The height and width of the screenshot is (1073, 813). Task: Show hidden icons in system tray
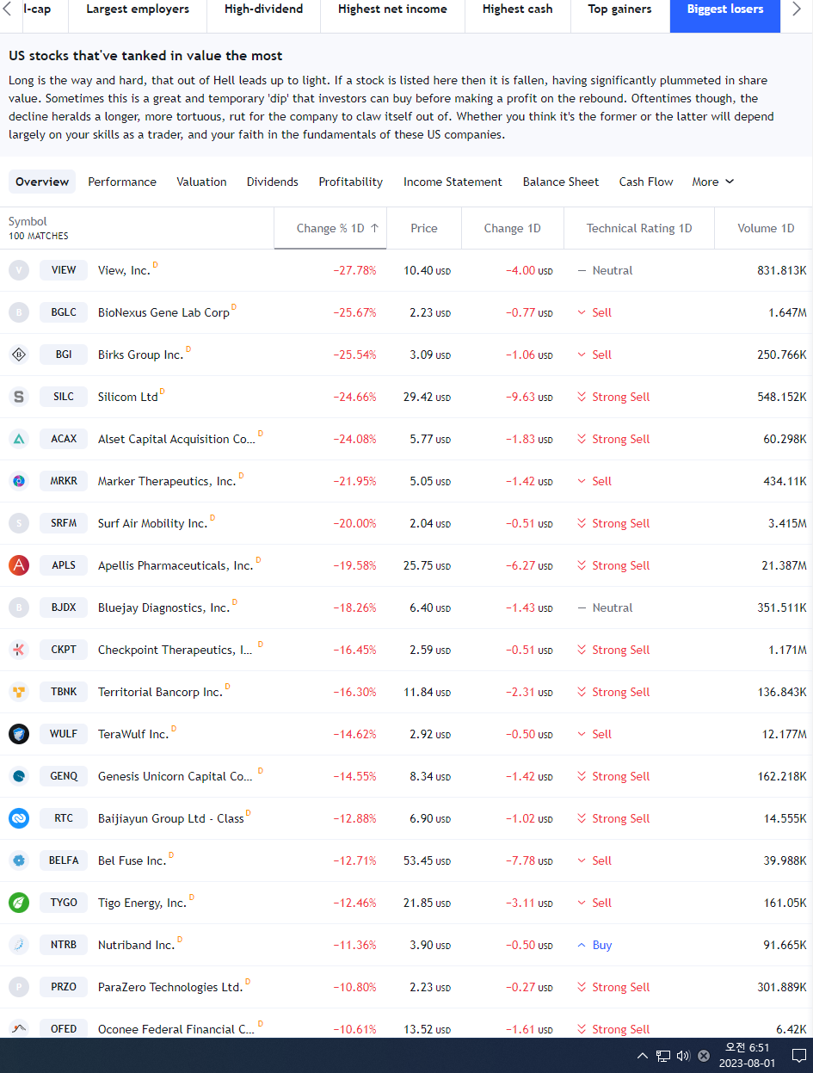[643, 1056]
